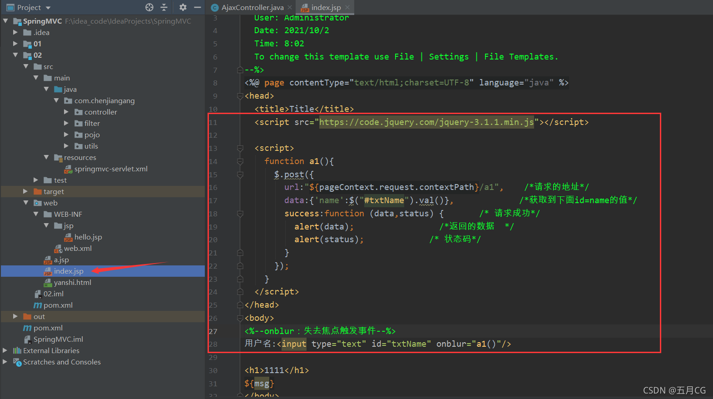
Task: Fold the script block at line 13
Action: (x=240, y=148)
